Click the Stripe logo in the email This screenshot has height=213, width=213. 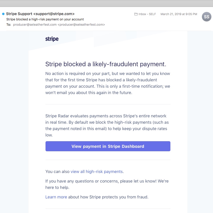(x=52, y=39)
